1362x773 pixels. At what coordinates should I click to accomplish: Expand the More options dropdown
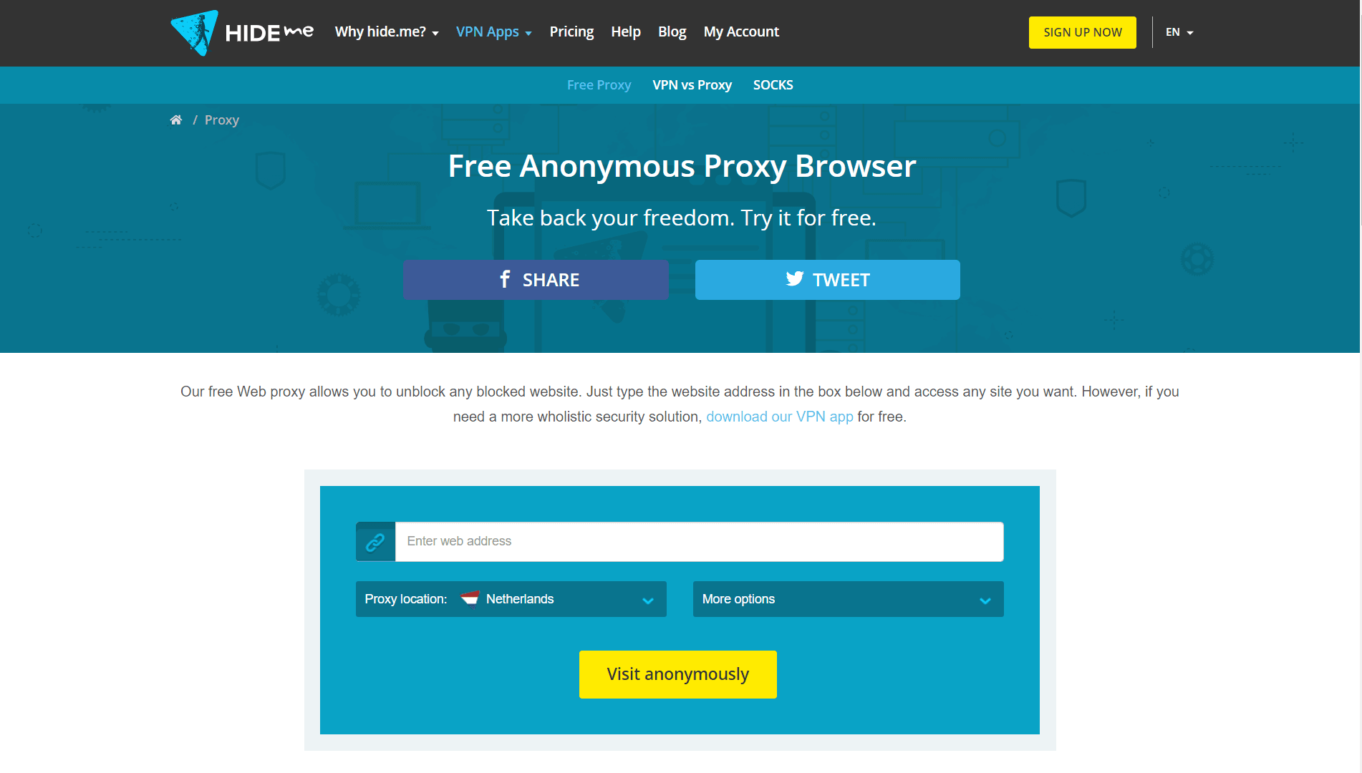coord(848,599)
